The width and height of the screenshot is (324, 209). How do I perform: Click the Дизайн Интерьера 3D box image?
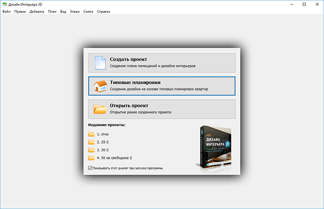point(214,148)
